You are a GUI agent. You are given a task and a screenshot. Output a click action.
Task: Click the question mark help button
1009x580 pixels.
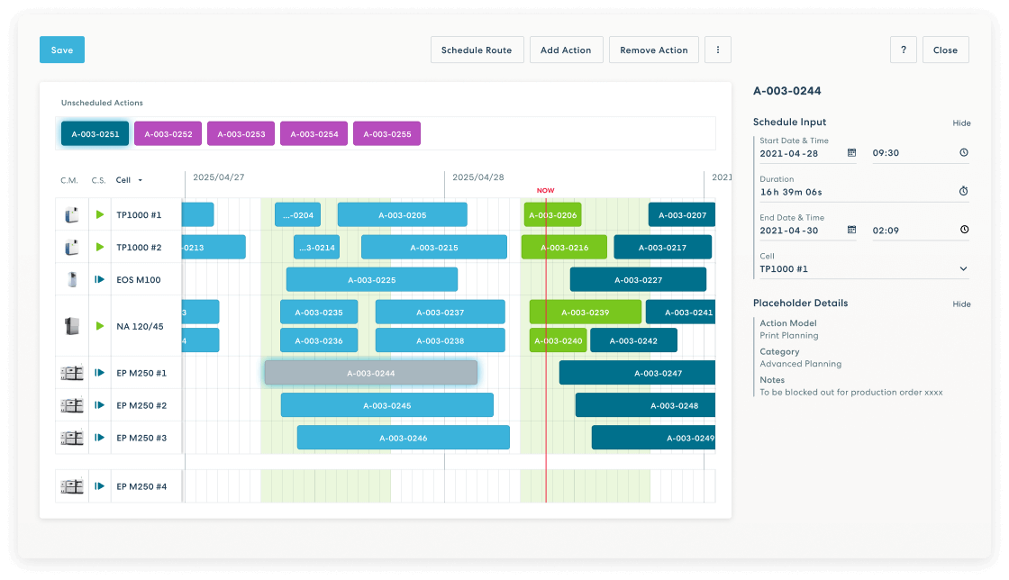tap(903, 50)
